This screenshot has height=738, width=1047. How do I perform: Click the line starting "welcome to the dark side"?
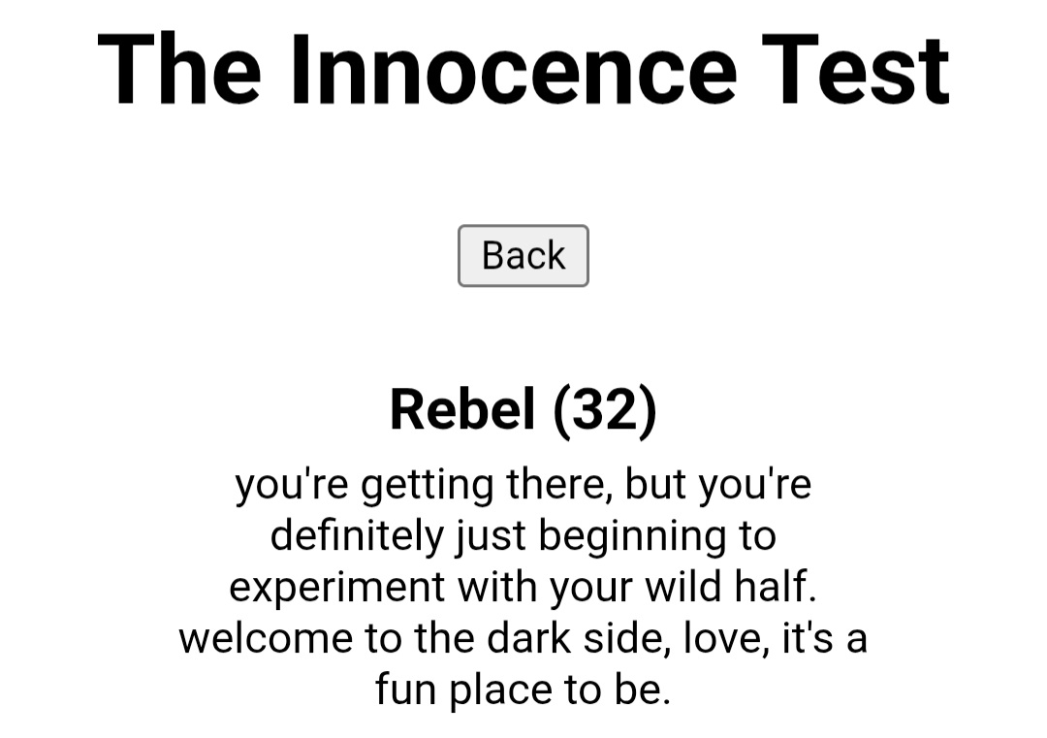pos(523,638)
